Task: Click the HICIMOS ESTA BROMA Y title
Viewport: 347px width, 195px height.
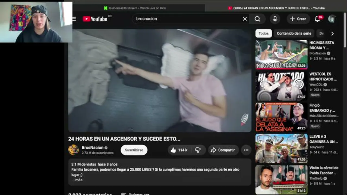Action: tap(322, 45)
